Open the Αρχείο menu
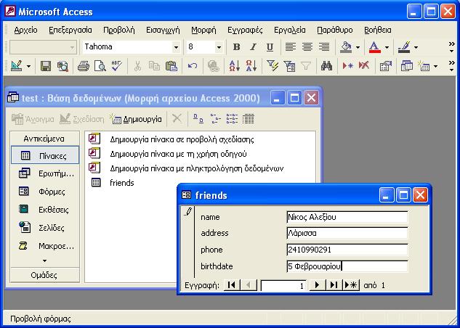 pos(26,30)
